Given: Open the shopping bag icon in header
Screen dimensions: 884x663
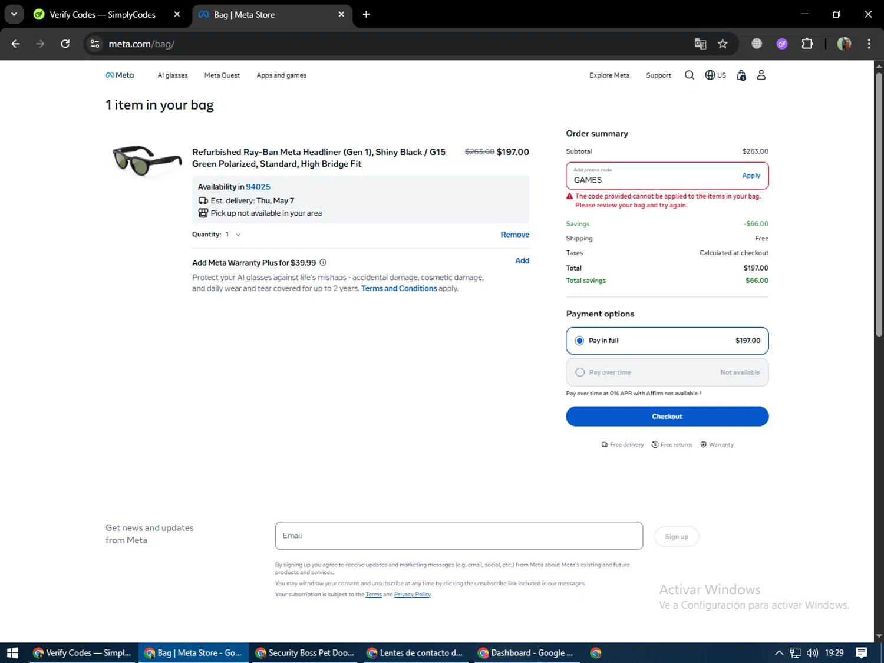Looking at the screenshot, I should [741, 75].
